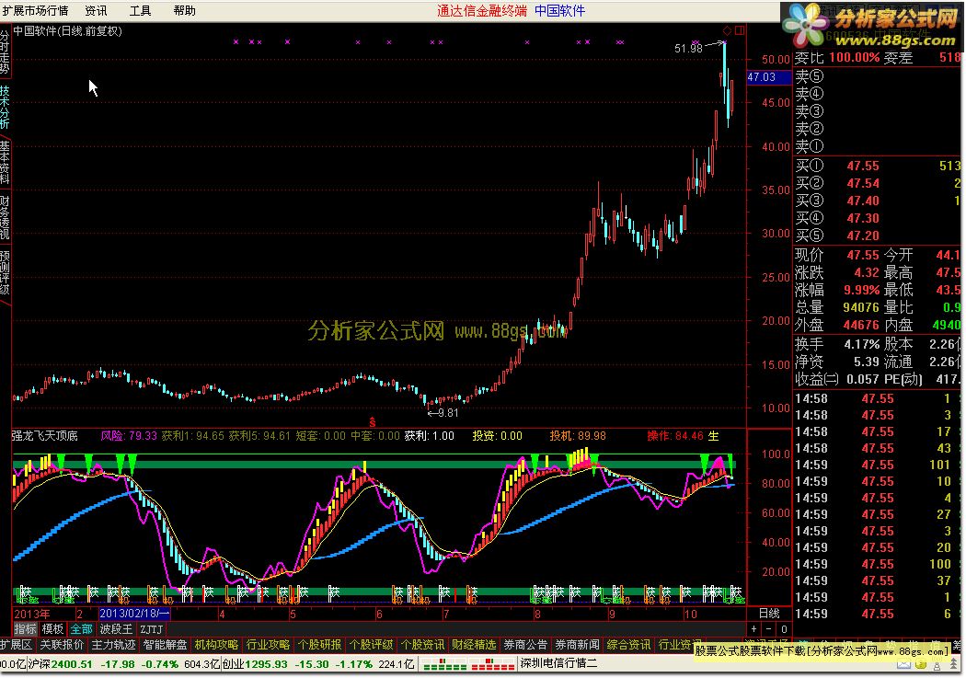This screenshot has height=678, width=966.
Task: Switch to the 分时走势 side tab
Action: point(5,52)
